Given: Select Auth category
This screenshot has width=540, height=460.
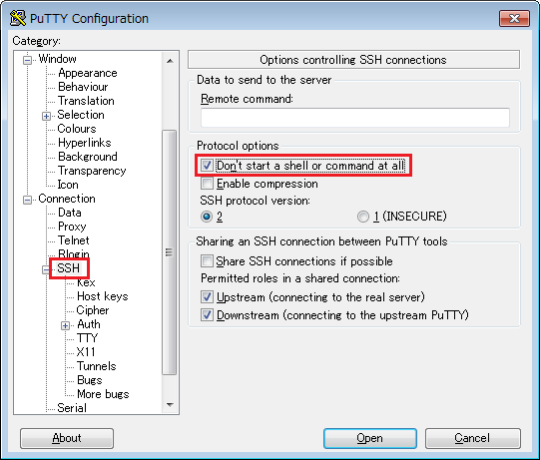Looking at the screenshot, I should point(89,324).
